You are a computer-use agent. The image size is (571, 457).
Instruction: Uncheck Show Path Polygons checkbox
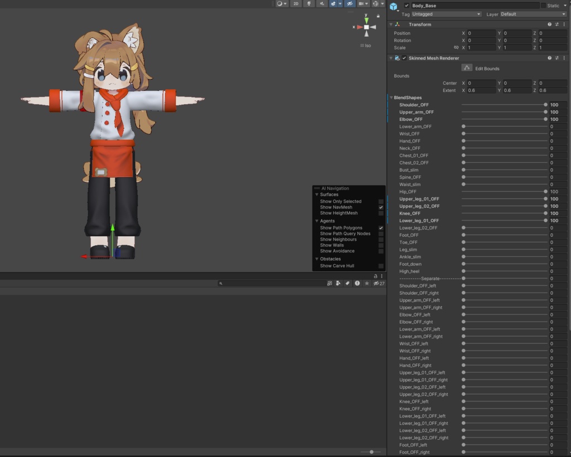point(381,228)
